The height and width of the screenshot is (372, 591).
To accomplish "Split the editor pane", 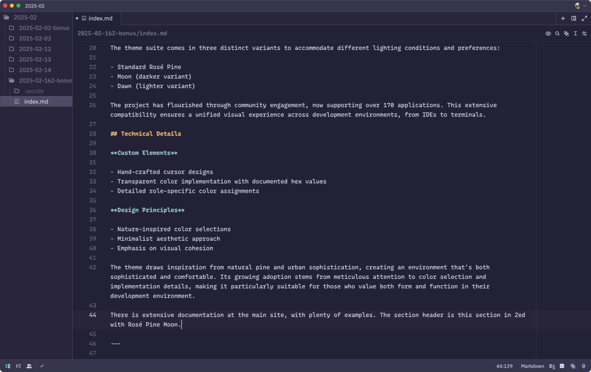I will (573, 19).
